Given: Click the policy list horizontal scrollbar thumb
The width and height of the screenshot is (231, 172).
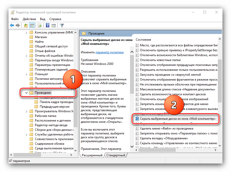Looking at the screenshot, I should tap(157, 150).
